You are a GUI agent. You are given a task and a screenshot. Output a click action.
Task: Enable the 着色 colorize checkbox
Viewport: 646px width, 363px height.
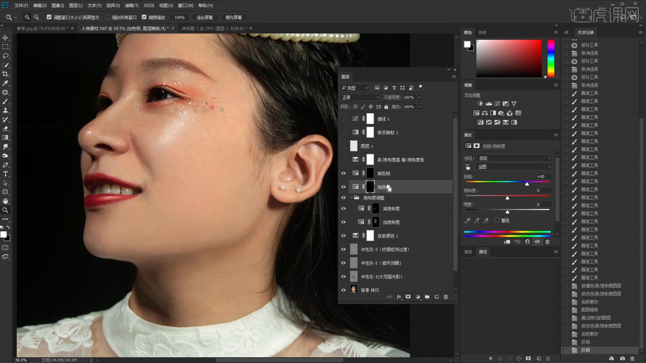(x=497, y=220)
